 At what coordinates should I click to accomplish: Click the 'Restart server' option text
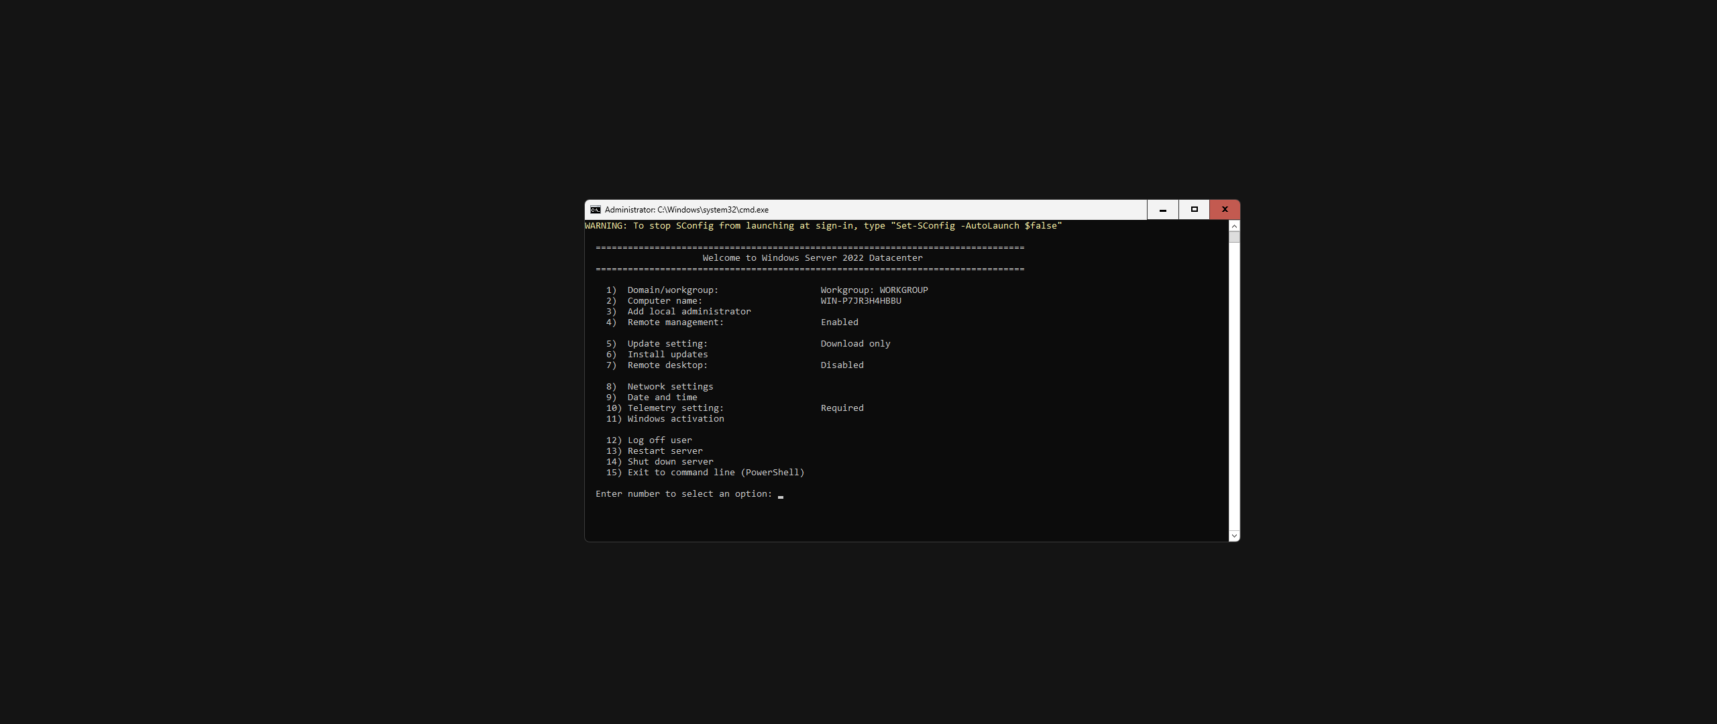(x=665, y=451)
